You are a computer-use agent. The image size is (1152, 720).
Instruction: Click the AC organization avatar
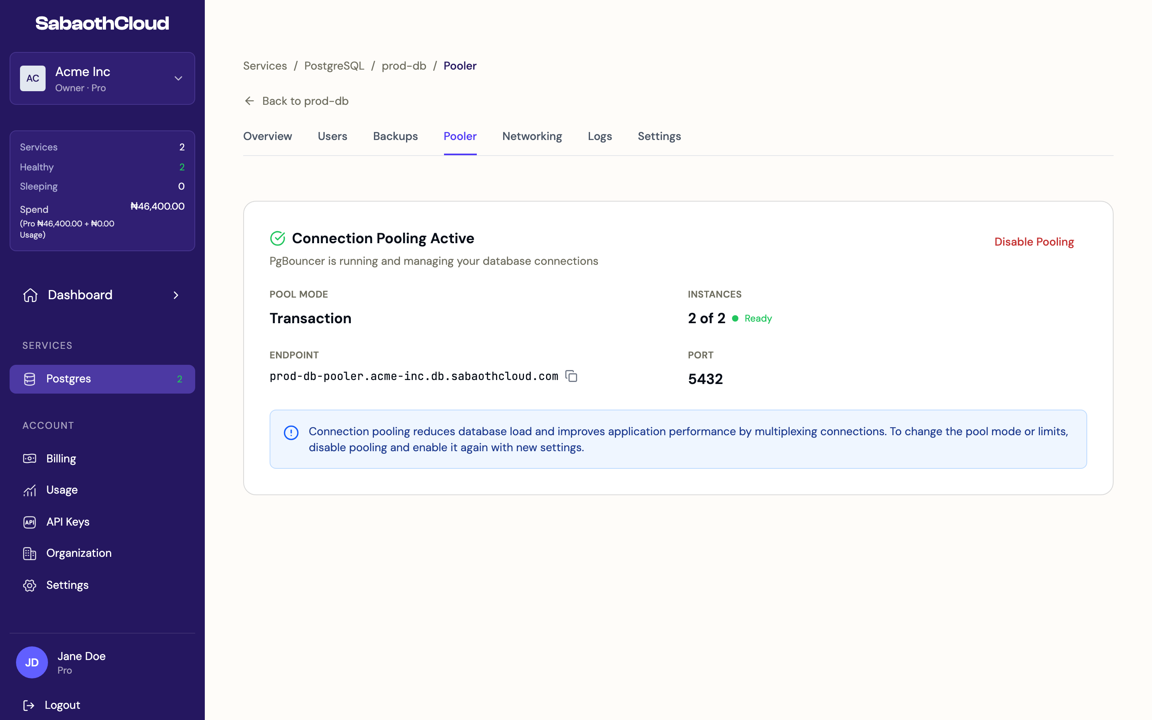tap(33, 78)
